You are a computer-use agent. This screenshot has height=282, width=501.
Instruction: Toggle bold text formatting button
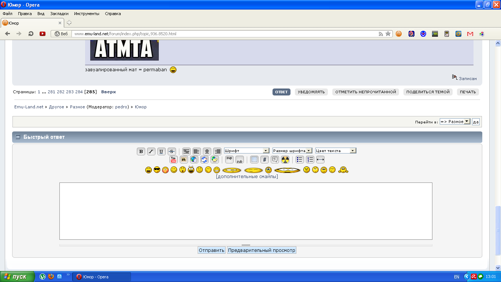tap(141, 151)
